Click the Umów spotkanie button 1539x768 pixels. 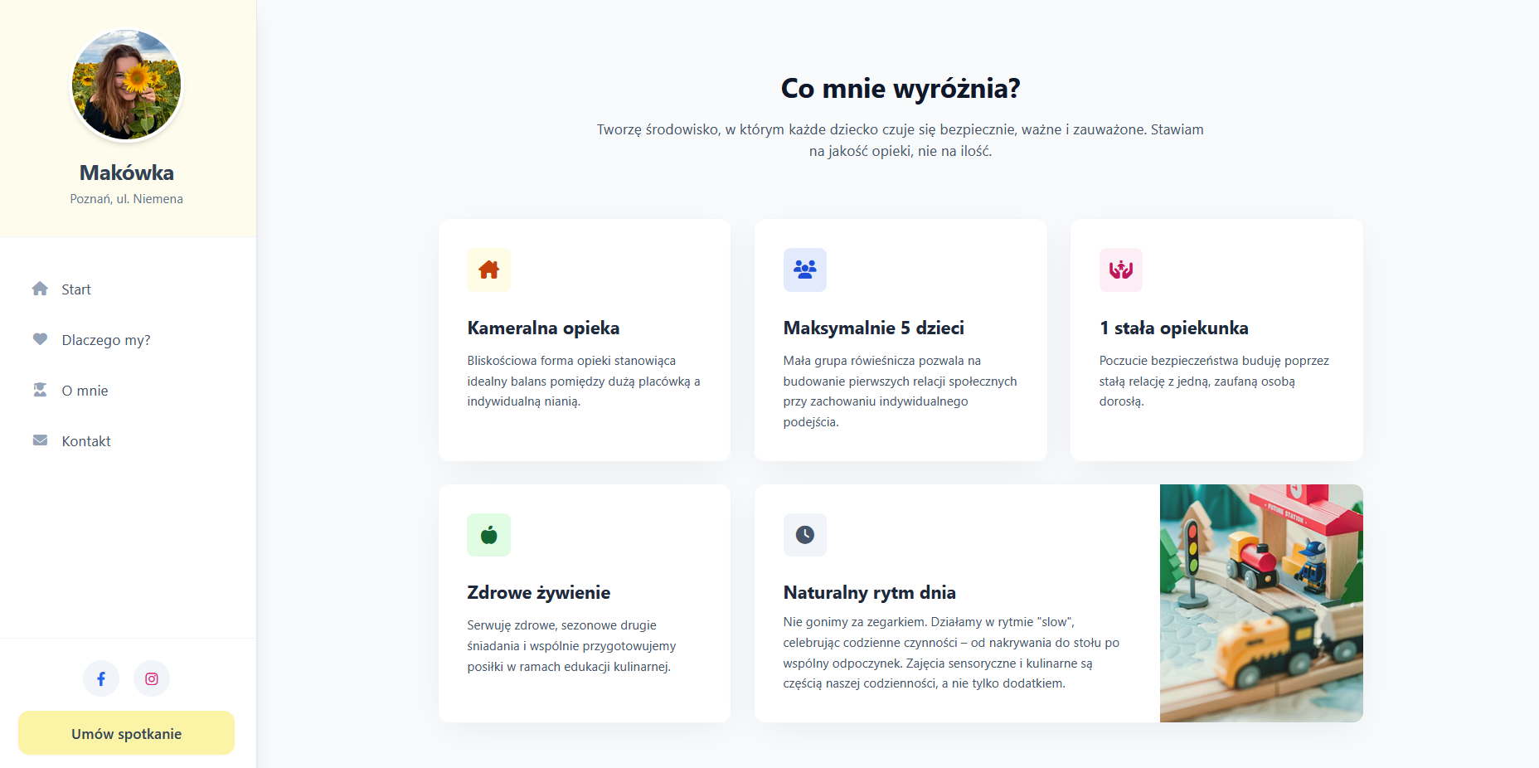125,733
